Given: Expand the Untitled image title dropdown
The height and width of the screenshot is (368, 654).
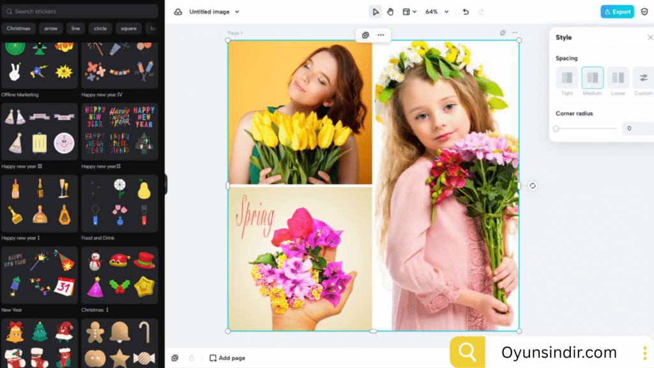Looking at the screenshot, I should tap(211, 11).
